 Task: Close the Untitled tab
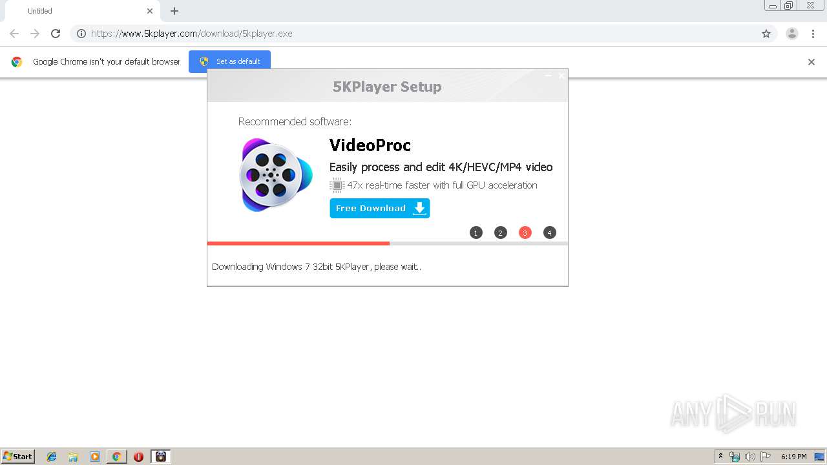point(150,11)
